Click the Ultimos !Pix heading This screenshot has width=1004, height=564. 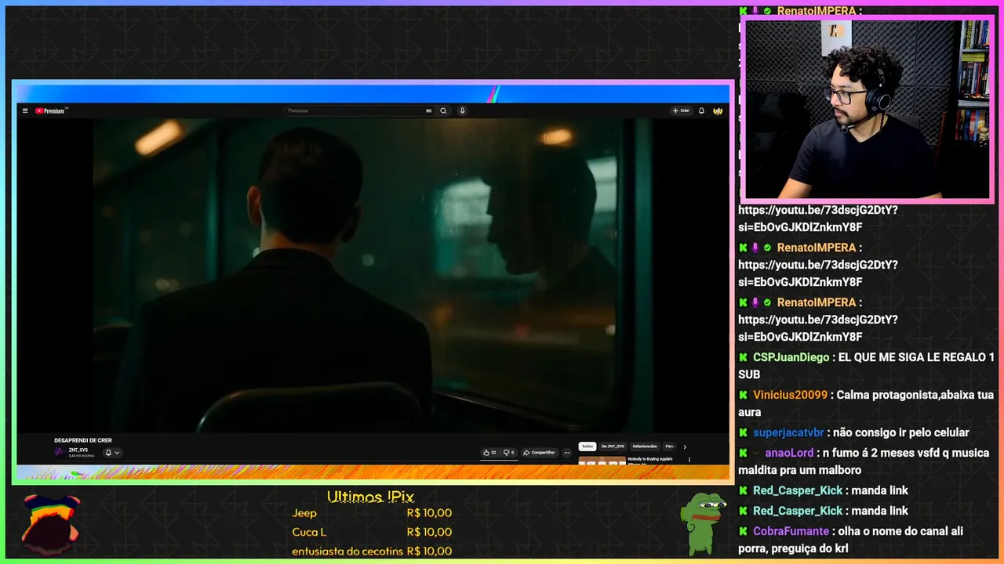370,497
